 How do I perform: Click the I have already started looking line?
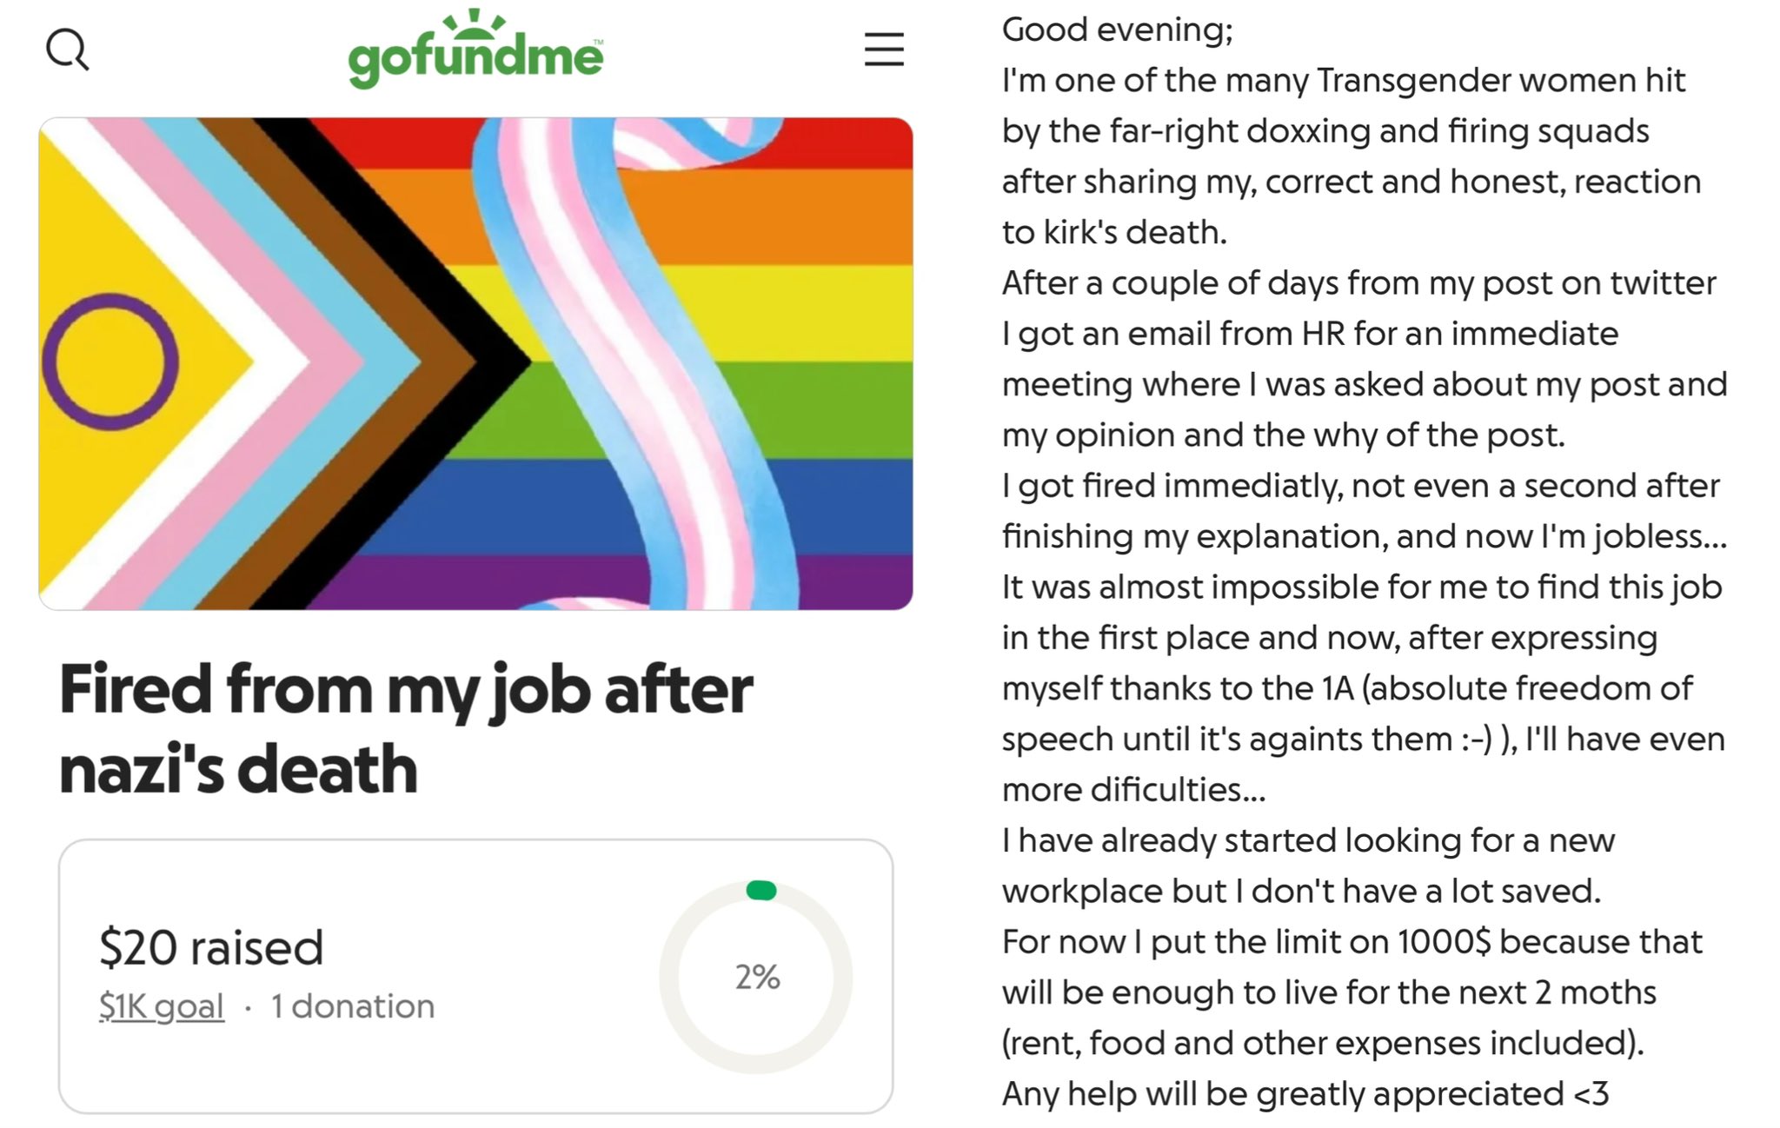(x=1308, y=840)
